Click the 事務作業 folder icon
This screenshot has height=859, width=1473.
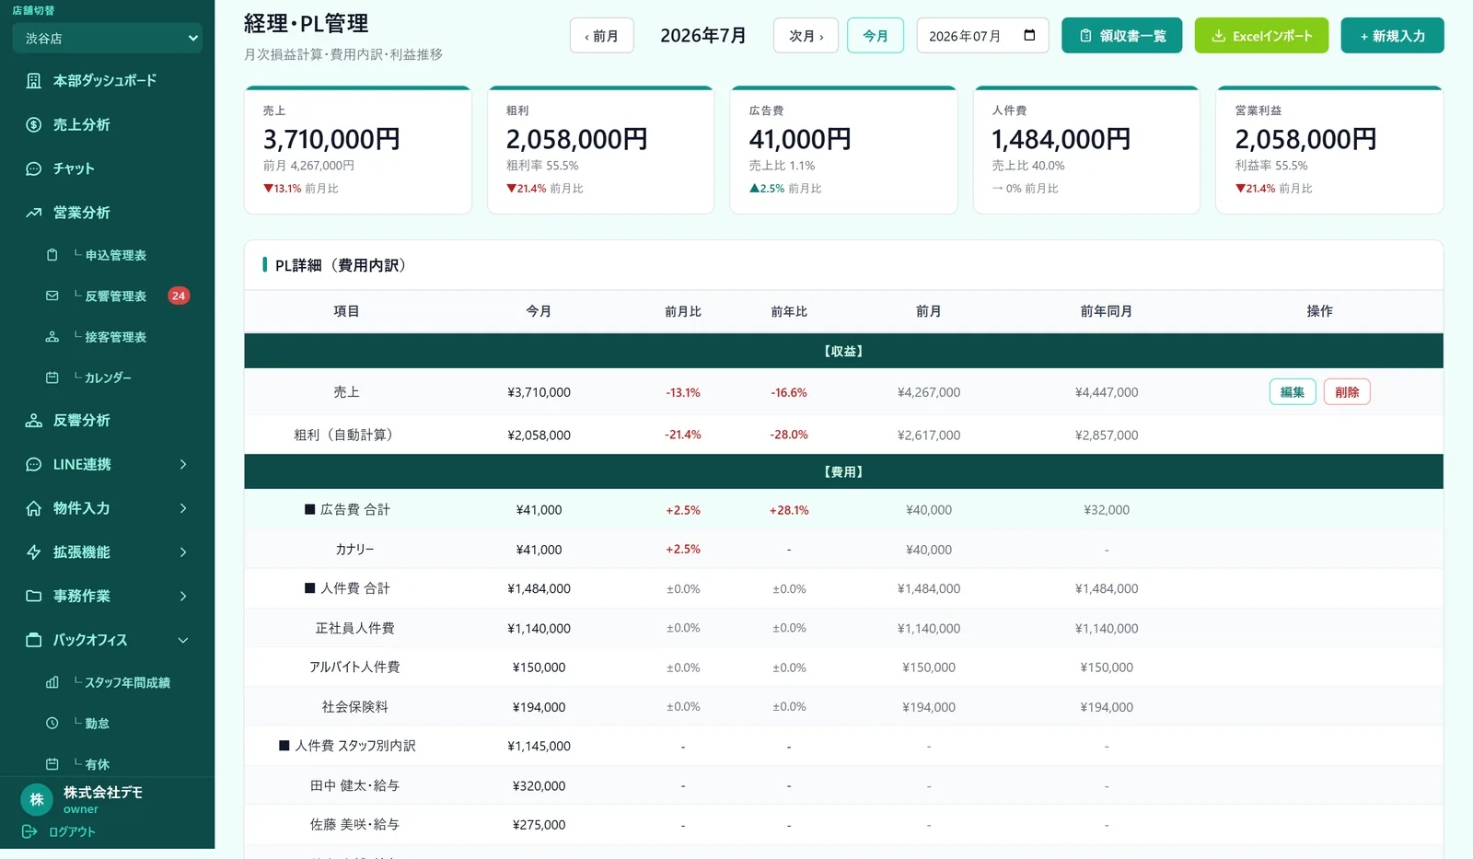click(x=34, y=596)
